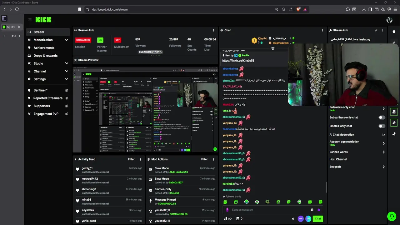Click the Message Pinned mod action row

tap(182, 202)
